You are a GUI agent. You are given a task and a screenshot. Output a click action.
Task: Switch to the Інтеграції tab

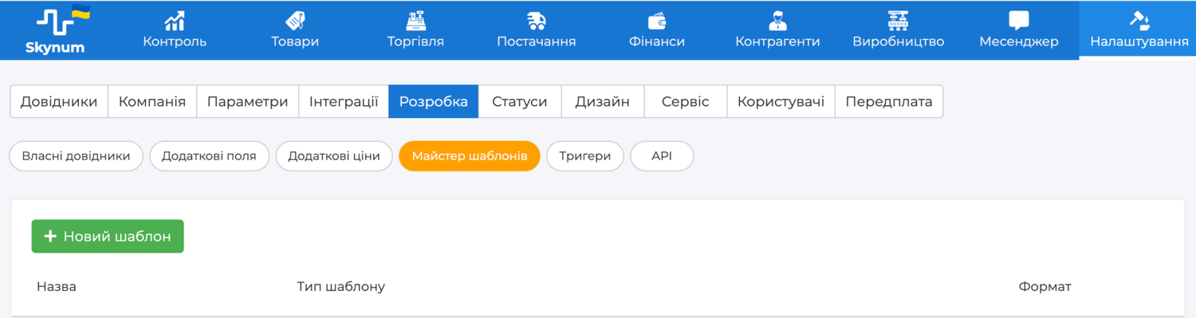(x=344, y=102)
